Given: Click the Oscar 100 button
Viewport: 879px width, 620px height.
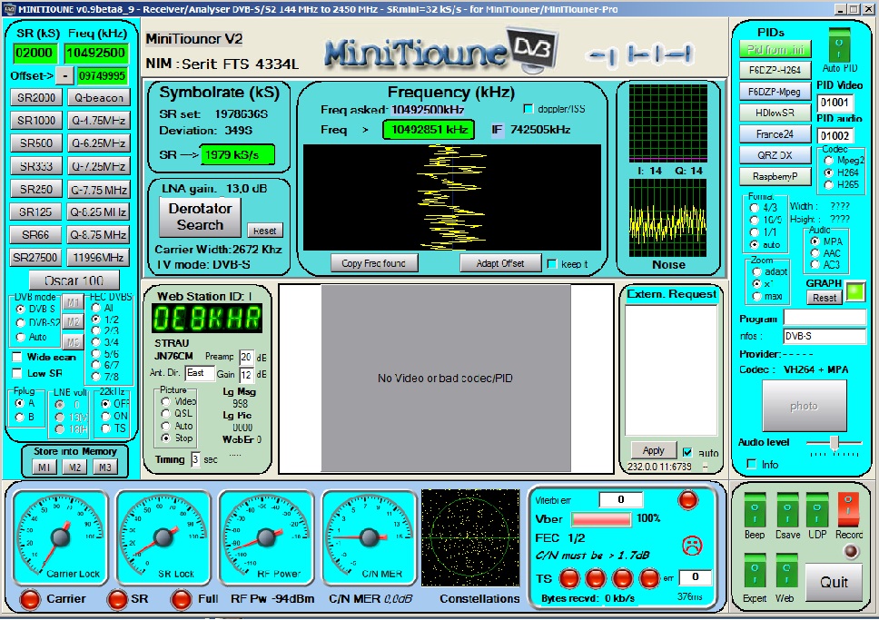Looking at the screenshot, I should pos(74,280).
